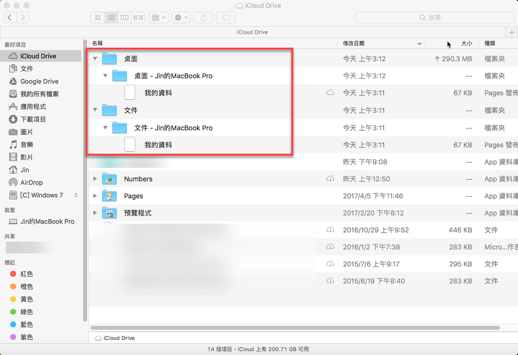Click the search field
This screenshot has height=355, width=518.
pyautogui.click(x=435, y=18)
